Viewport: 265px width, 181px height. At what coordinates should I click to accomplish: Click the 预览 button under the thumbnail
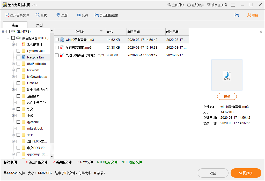[x=227, y=97]
